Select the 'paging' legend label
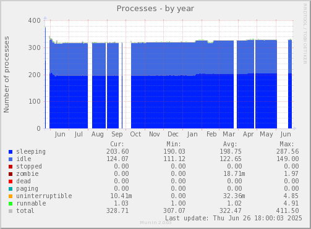311x229 pixels. coord(27,189)
